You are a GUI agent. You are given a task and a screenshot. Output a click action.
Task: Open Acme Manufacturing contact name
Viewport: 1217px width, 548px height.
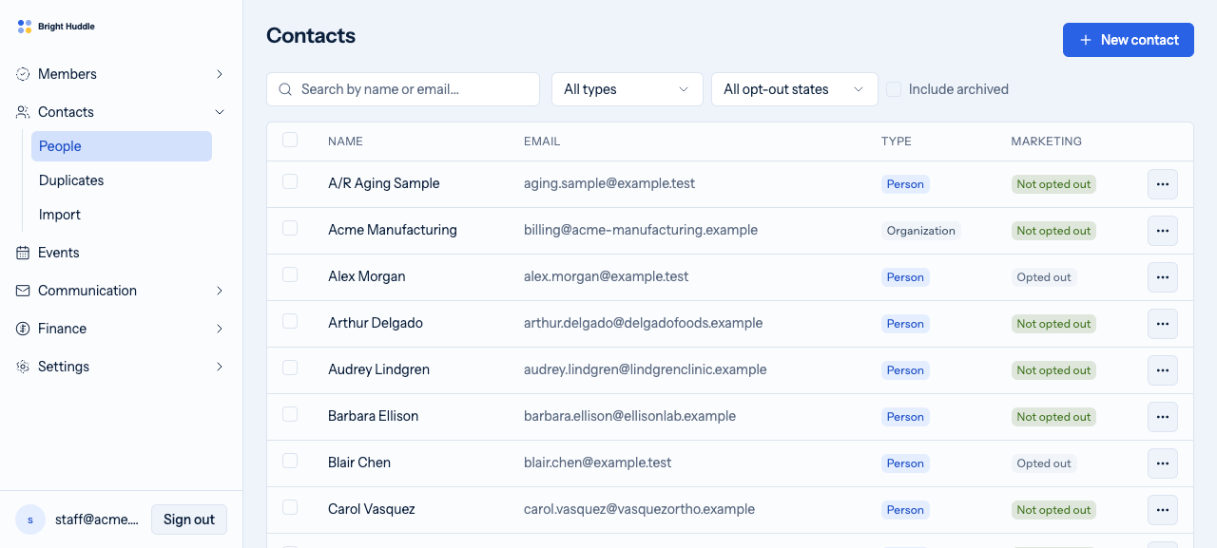[393, 230]
